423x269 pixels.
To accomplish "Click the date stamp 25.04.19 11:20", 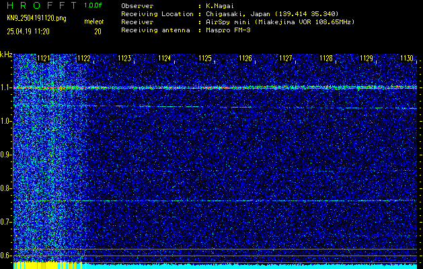I will (x=28, y=32).
